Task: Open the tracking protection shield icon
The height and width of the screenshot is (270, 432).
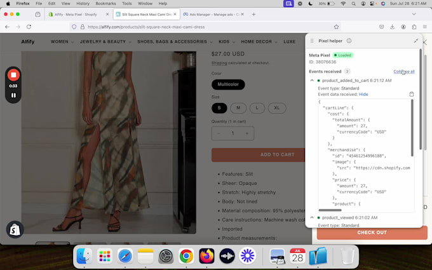Action: [x=74, y=27]
